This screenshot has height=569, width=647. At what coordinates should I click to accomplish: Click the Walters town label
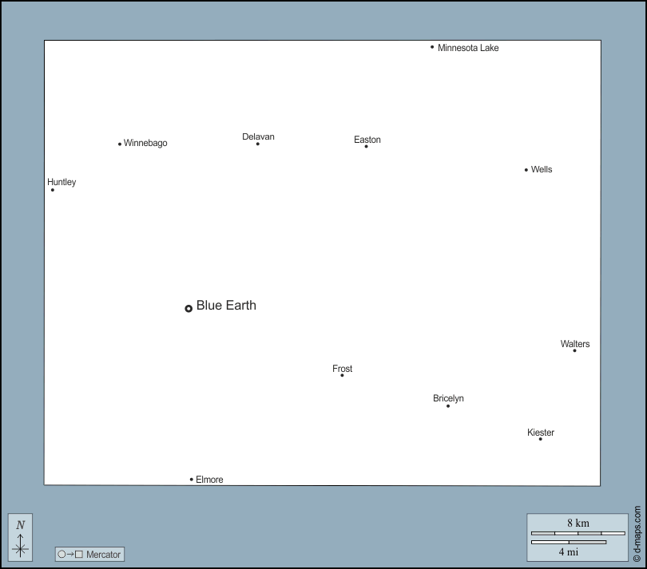(575, 344)
